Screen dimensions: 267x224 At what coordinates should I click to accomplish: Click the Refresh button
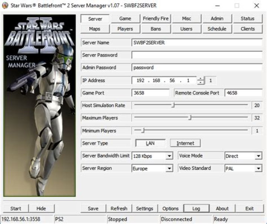coord(119,208)
